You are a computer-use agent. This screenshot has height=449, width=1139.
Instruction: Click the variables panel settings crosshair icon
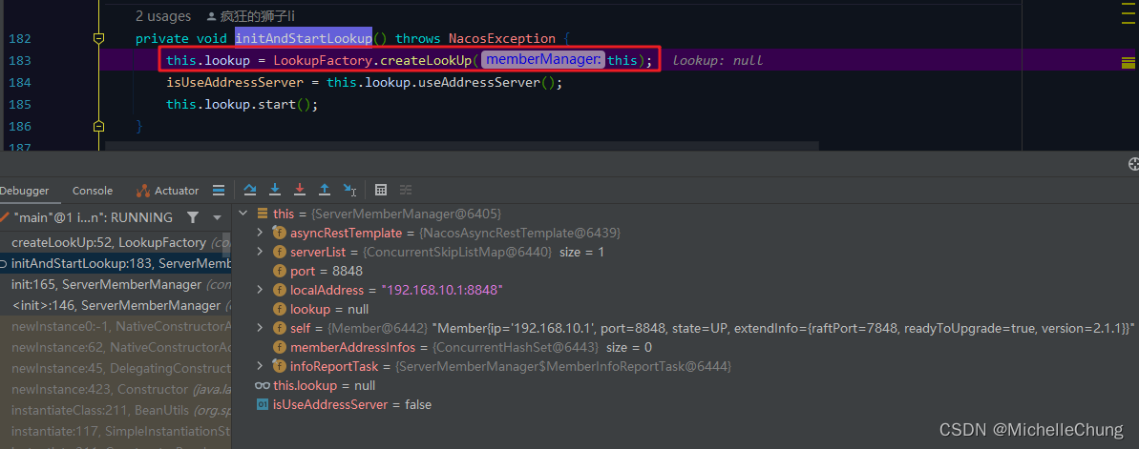1134,165
